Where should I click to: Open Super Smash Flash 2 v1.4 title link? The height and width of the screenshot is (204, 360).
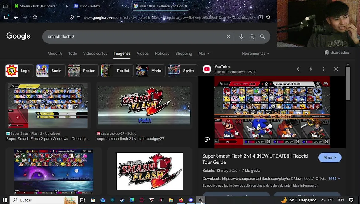click(255, 159)
